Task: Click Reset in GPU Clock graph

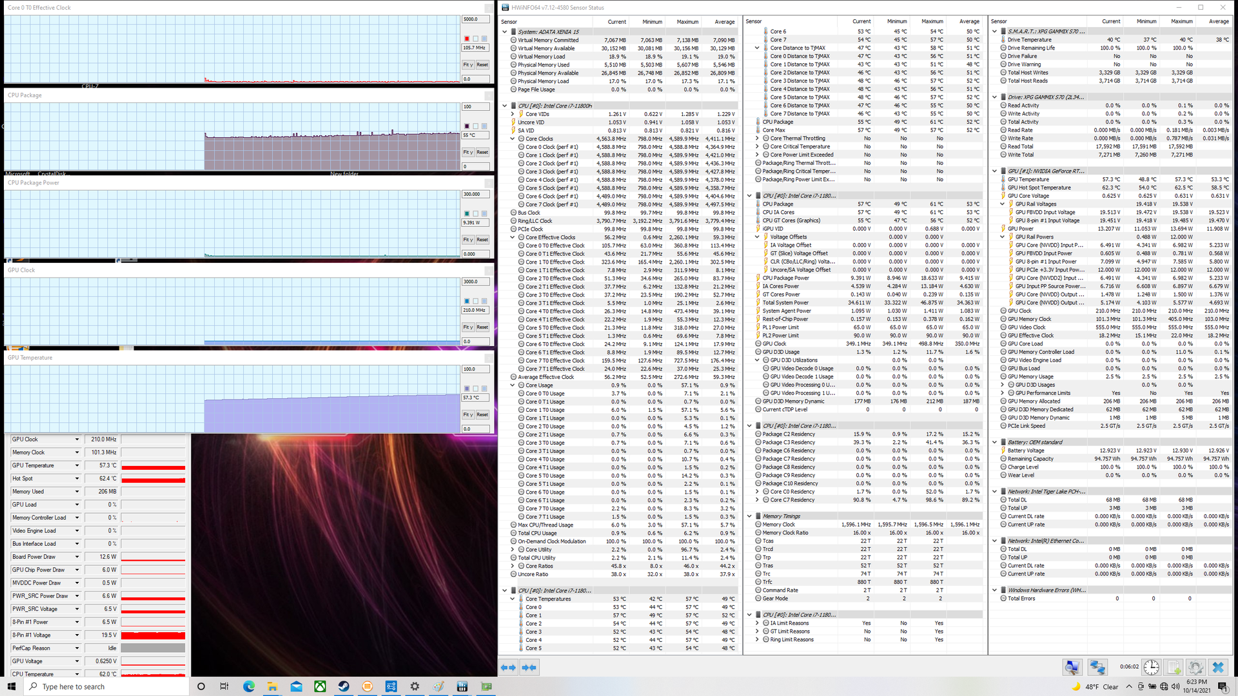Action: pyautogui.click(x=482, y=327)
